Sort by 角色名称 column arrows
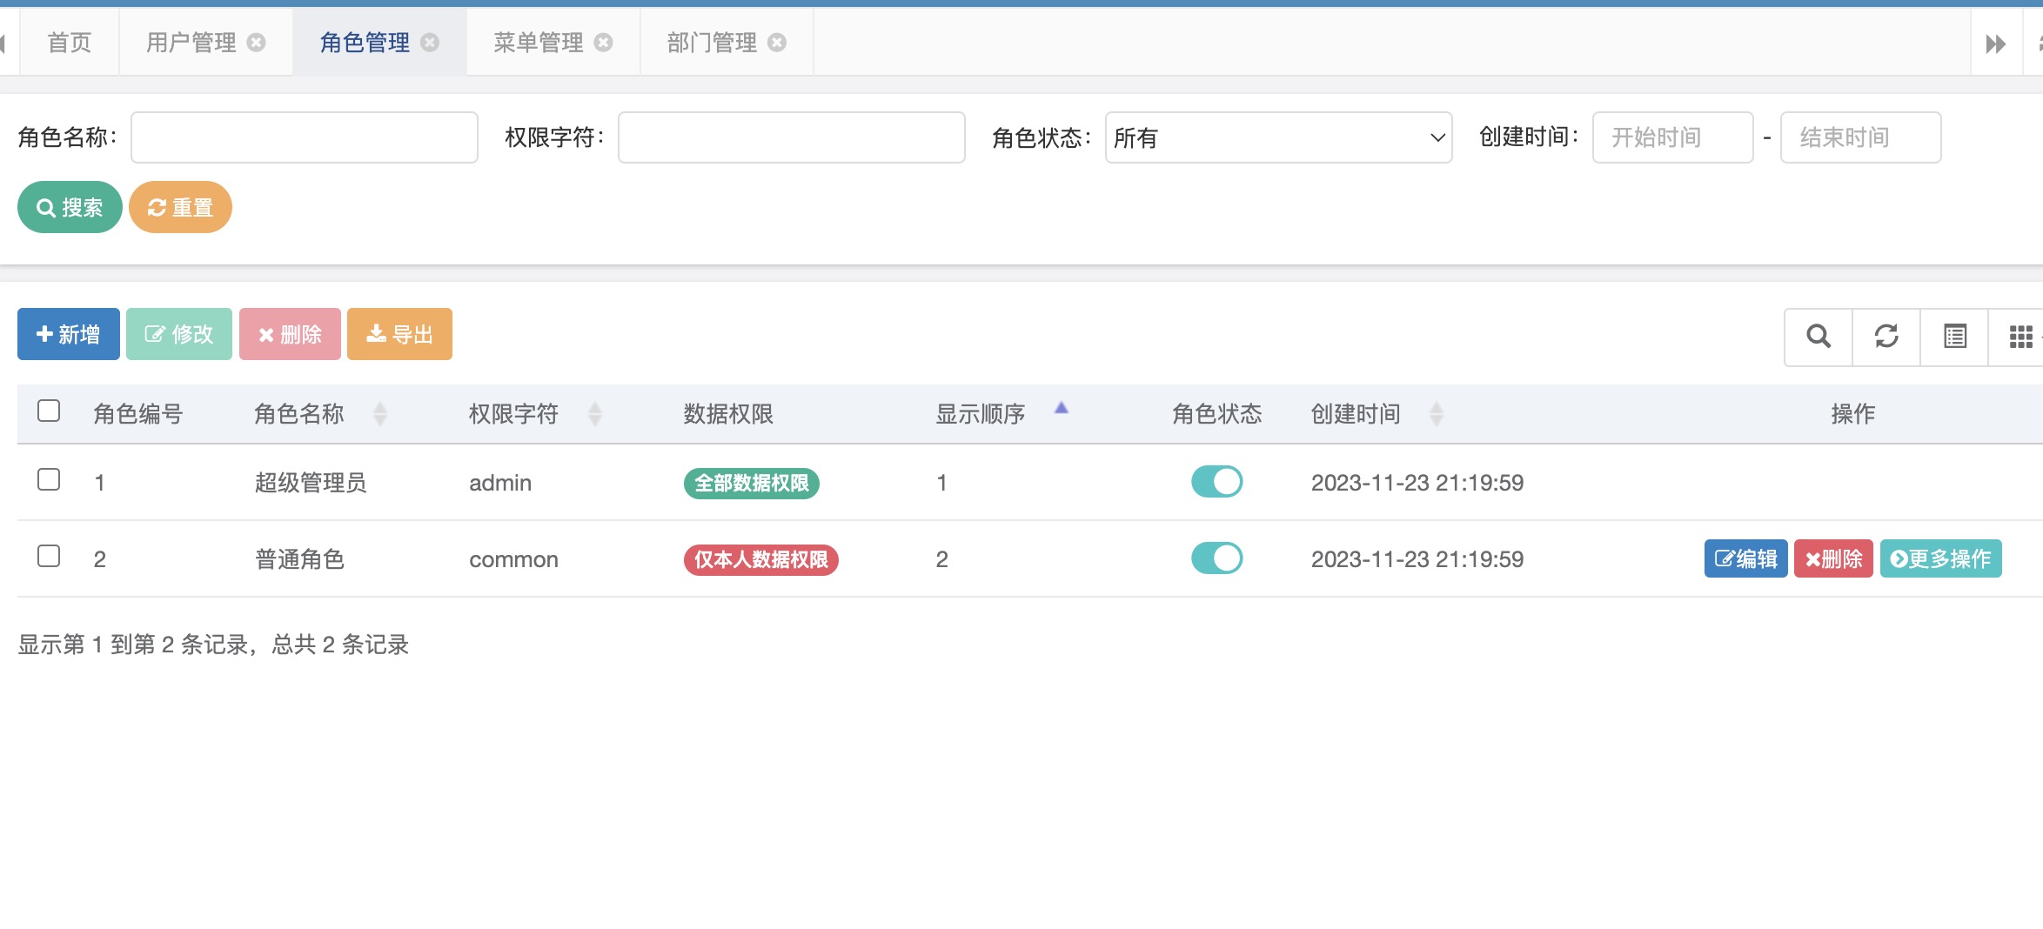This screenshot has width=2043, height=929. (380, 414)
